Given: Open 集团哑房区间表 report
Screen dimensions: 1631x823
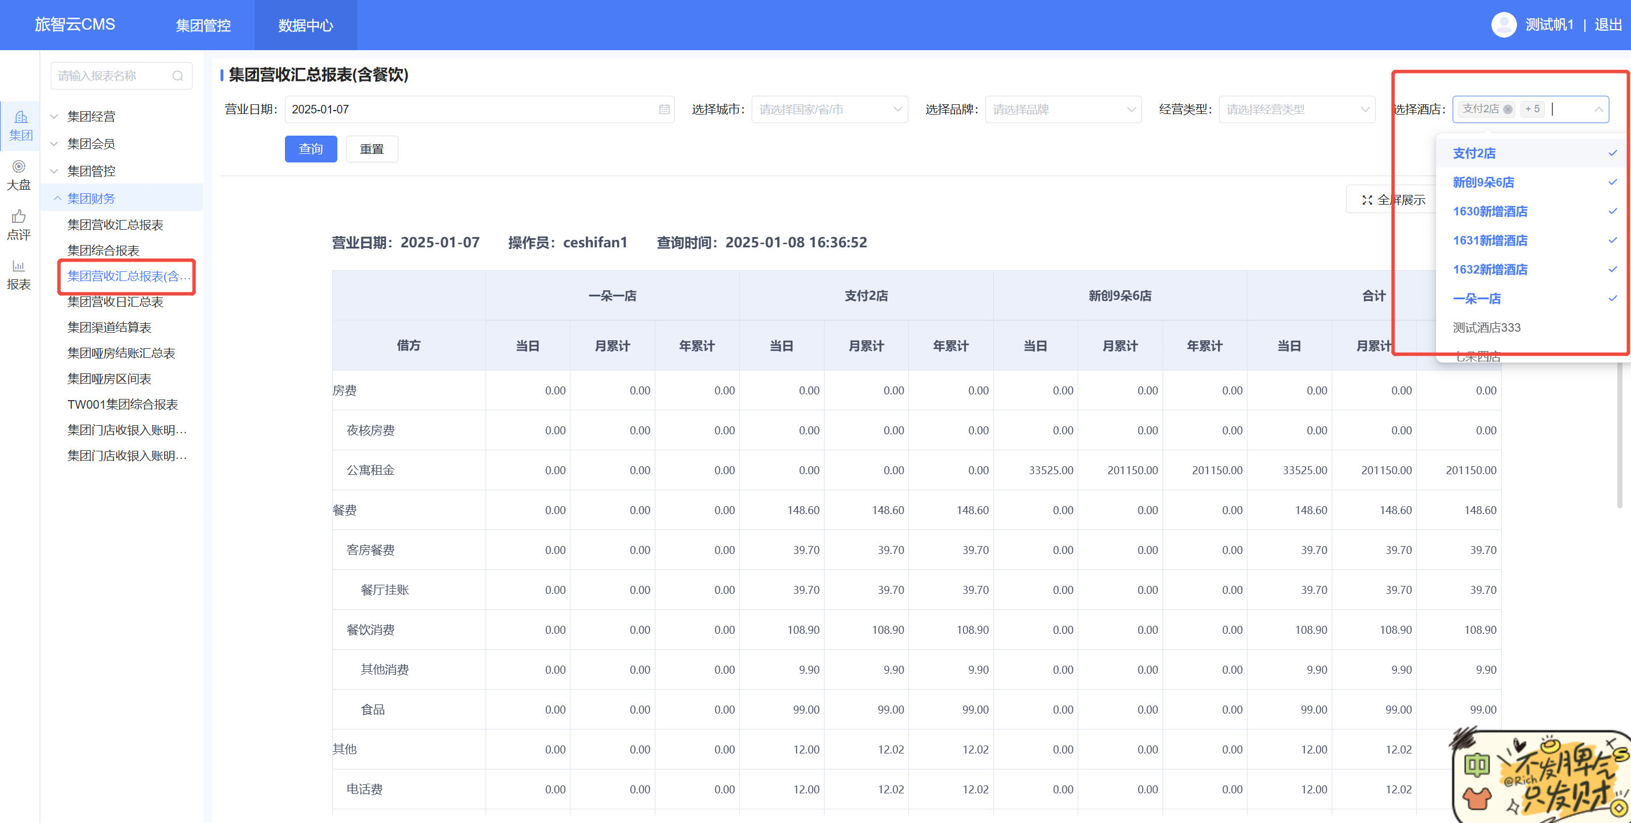Looking at the screenshot, I should (x=109, y=378).
